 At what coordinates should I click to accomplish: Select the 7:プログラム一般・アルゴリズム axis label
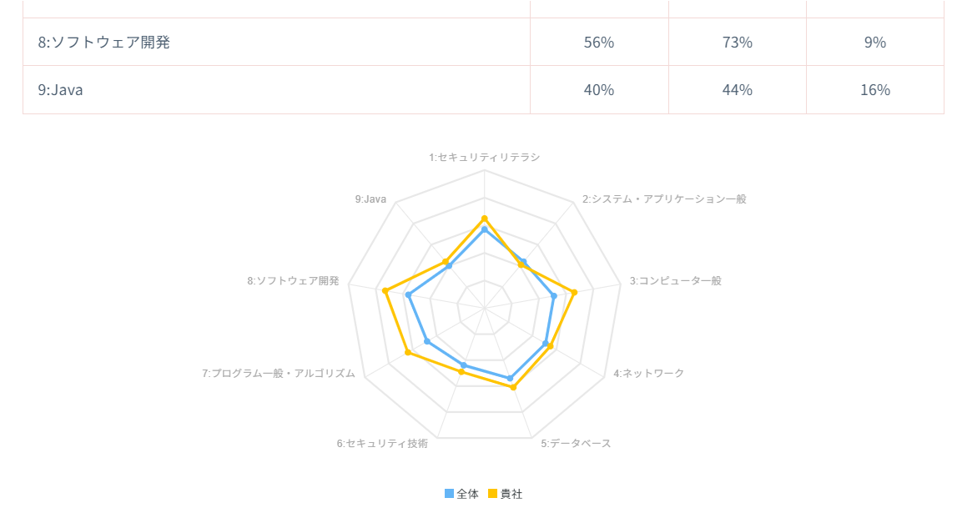(x=279, y=373)
